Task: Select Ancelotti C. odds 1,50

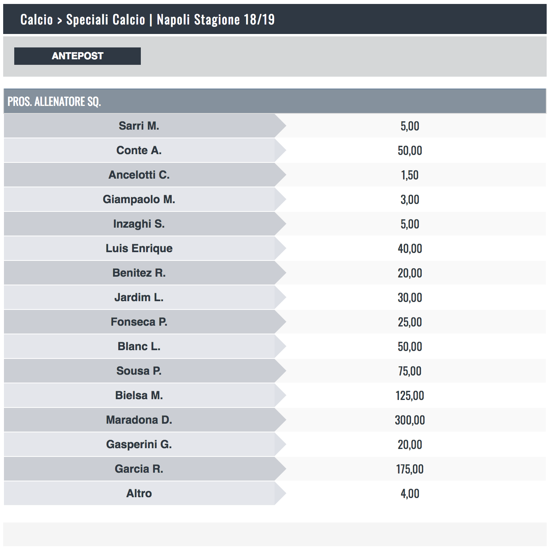Action: (410, 175)
